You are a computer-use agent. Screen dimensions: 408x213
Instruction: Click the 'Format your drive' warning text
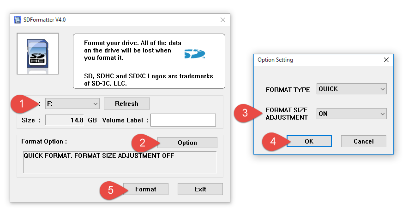(132, 50)
